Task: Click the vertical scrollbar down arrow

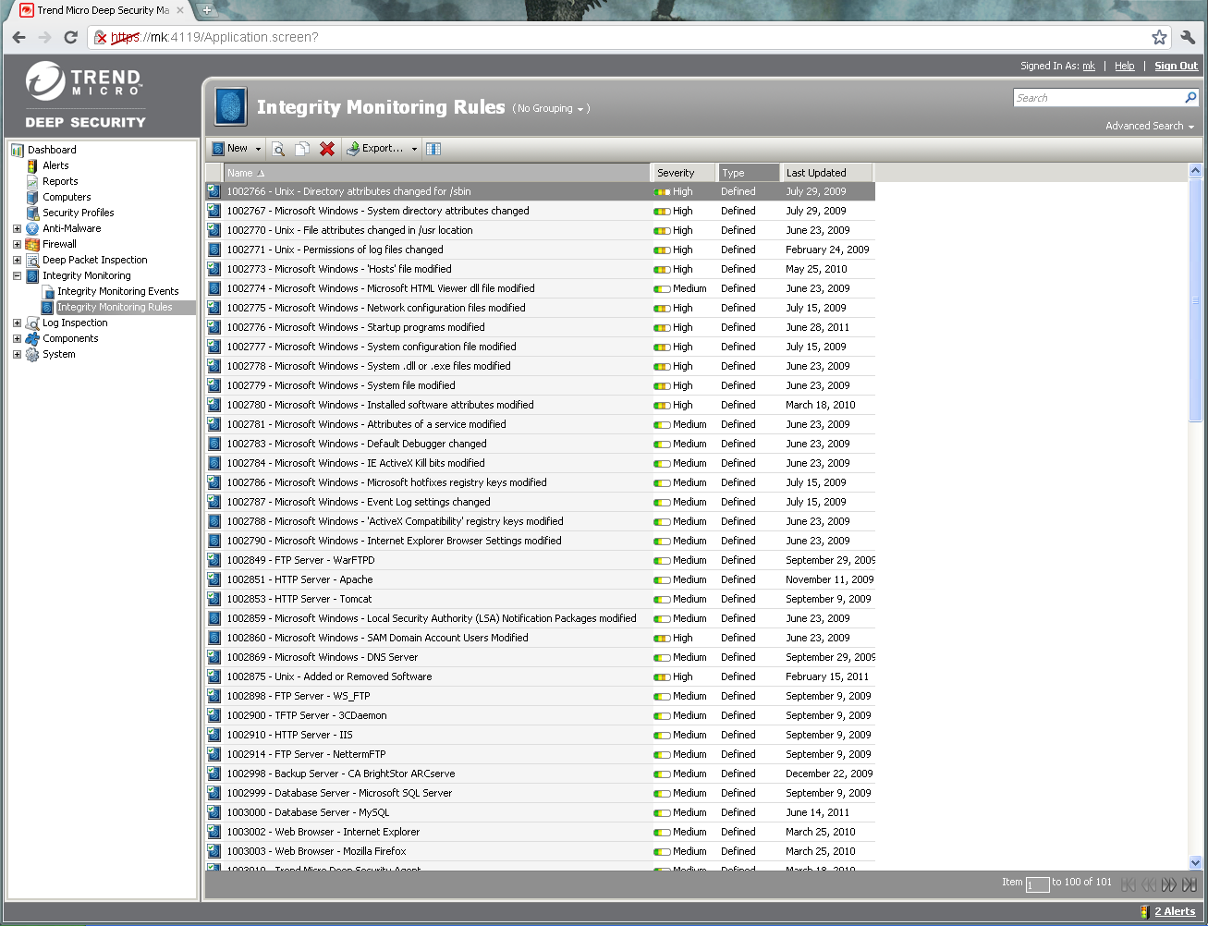Action: [1195, 862]
